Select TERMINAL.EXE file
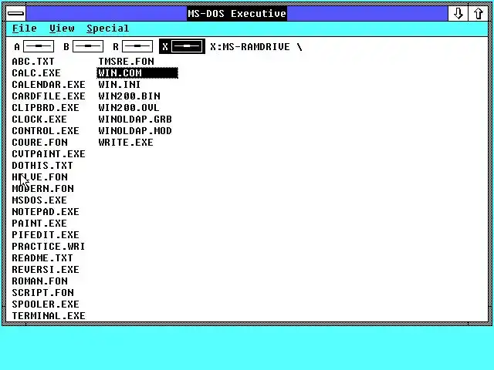 [x=49, y=316]
